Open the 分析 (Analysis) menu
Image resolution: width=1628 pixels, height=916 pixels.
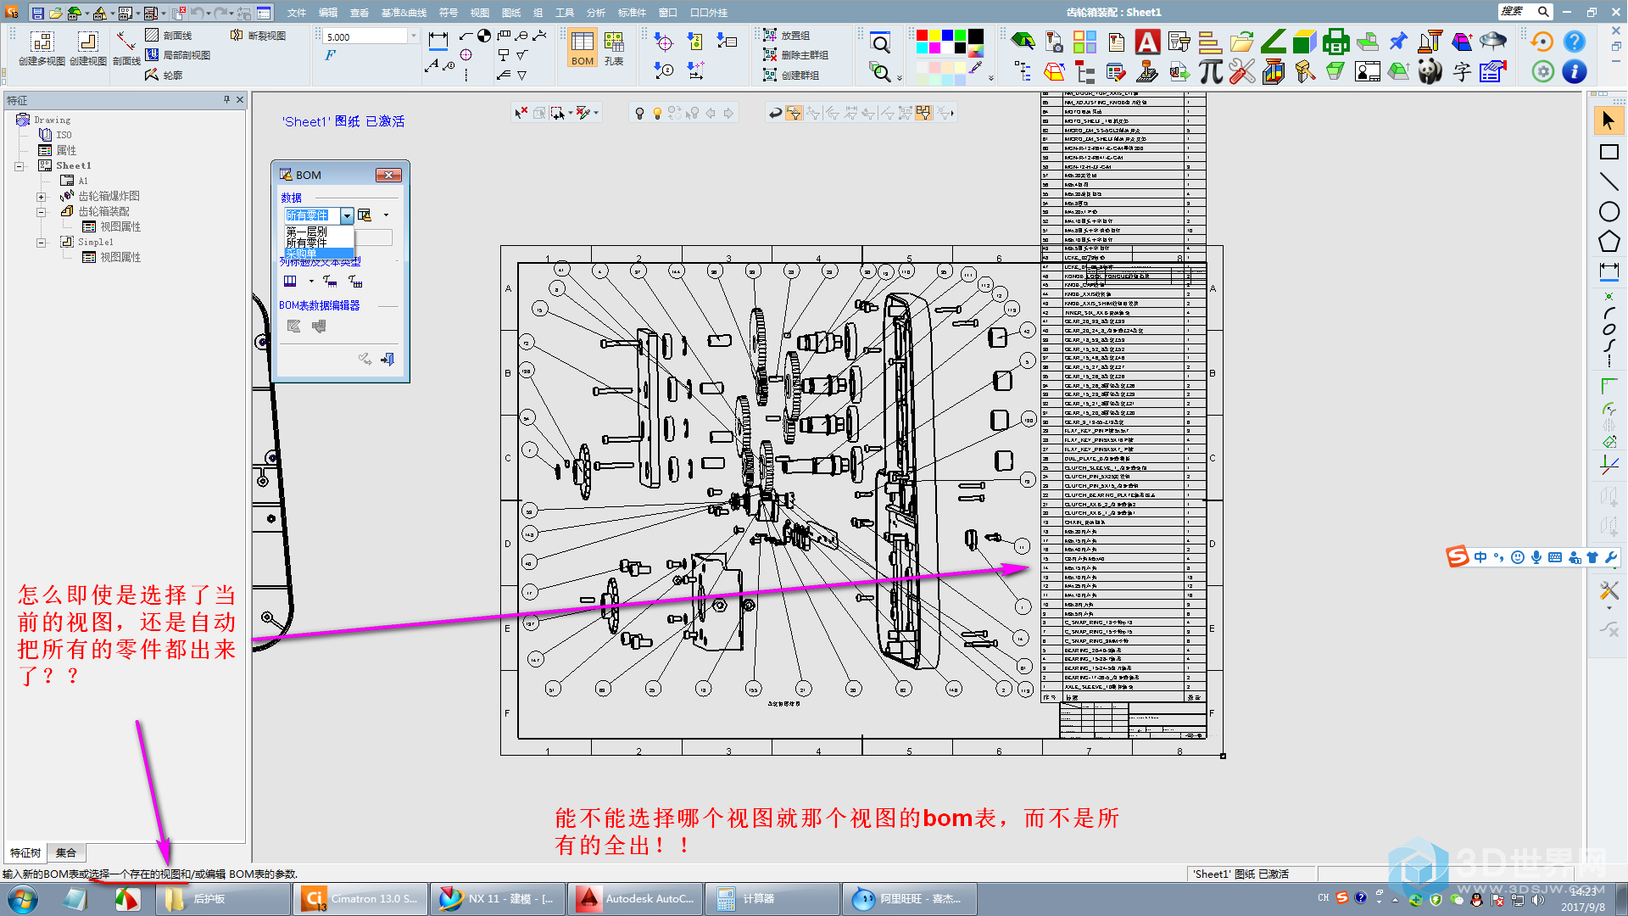coord(596,13)
